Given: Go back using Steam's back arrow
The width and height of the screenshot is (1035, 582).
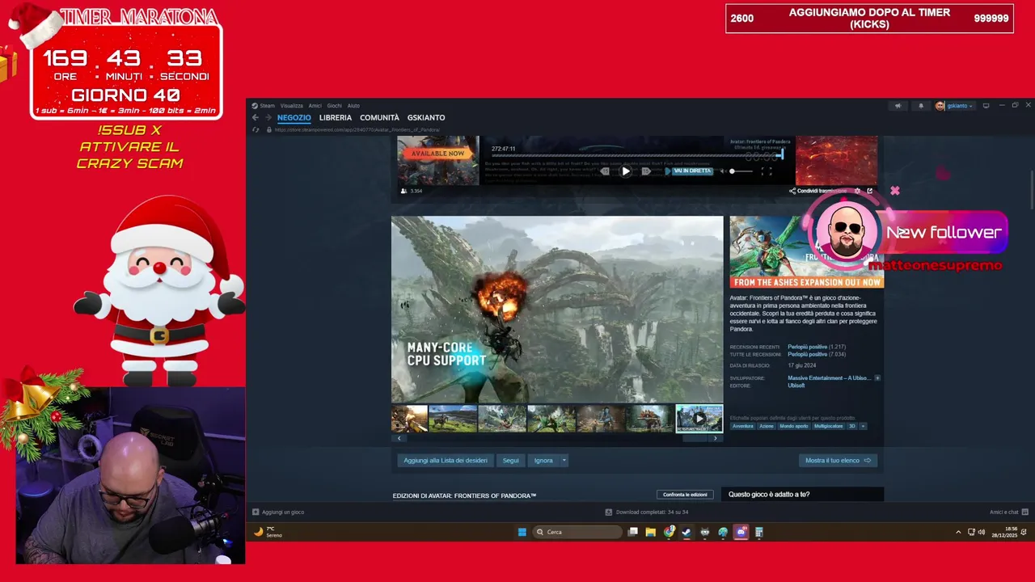Looking at the screenshot, I should [256, 117].
